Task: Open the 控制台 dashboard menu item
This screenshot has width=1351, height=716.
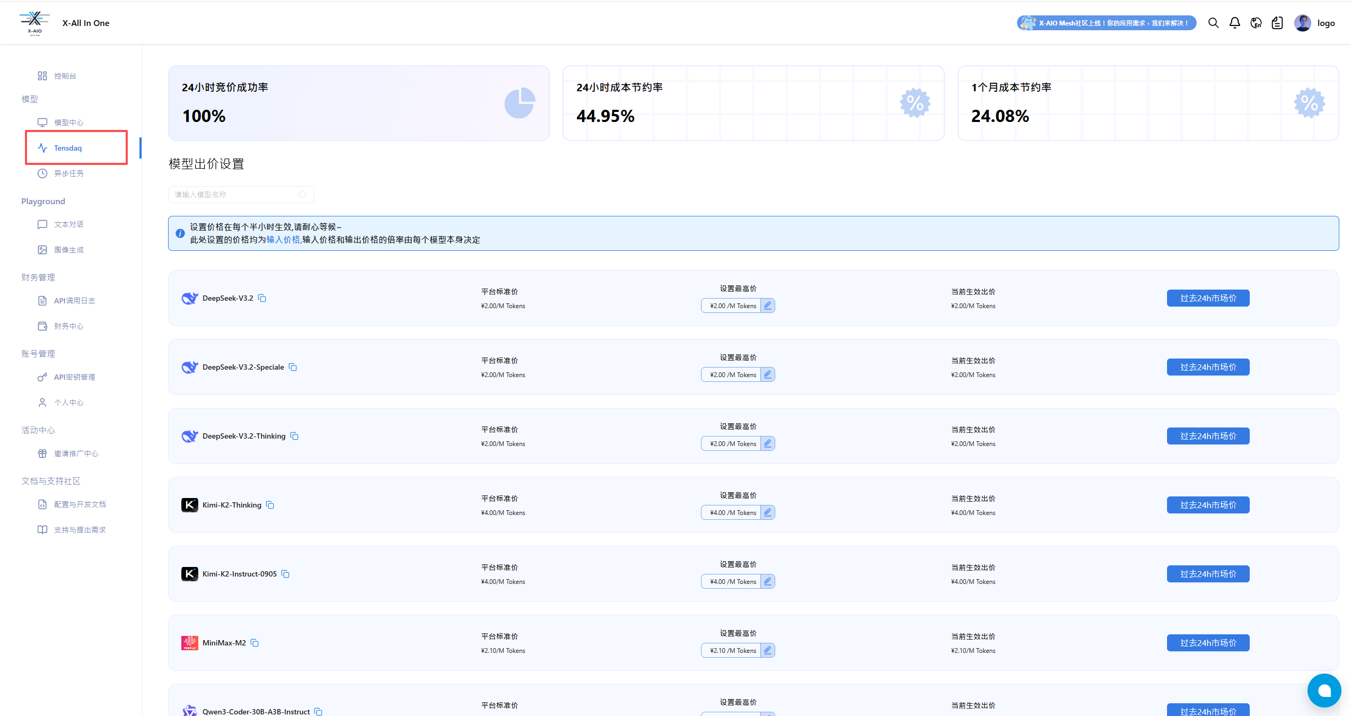Action: [65, 76]
